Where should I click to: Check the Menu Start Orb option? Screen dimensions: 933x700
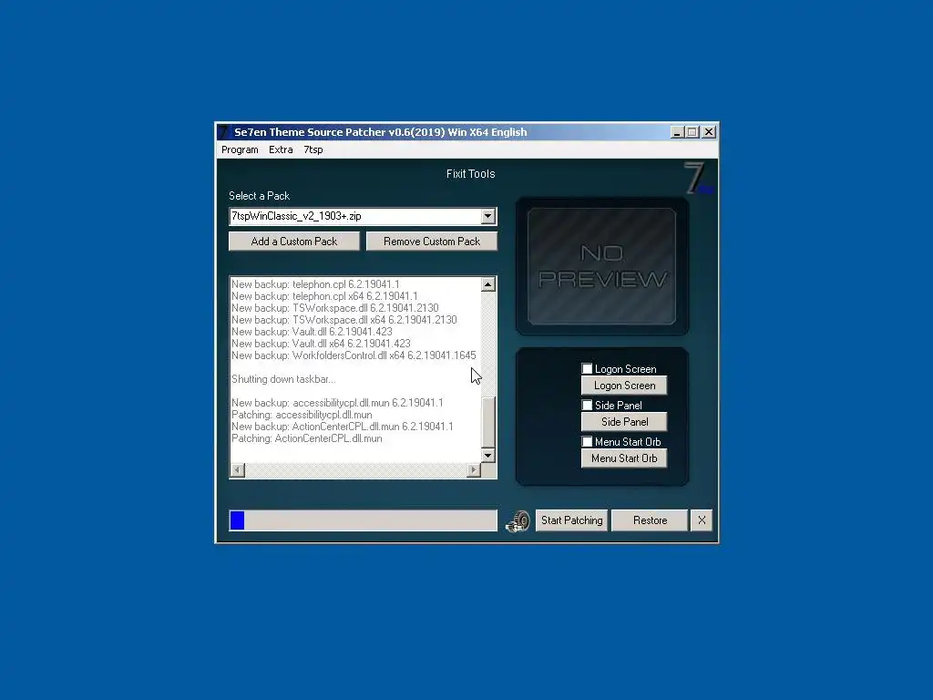coord(587,441)
